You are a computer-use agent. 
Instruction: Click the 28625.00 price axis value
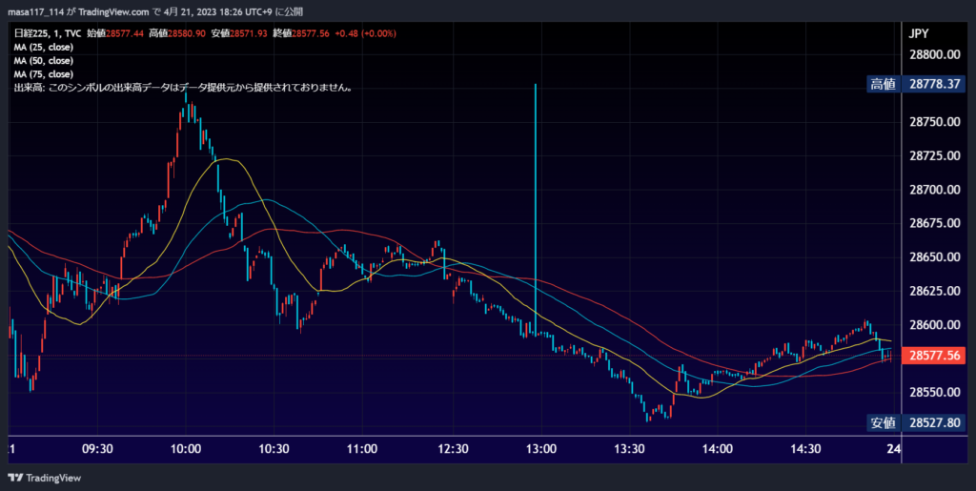click(935, 291)
